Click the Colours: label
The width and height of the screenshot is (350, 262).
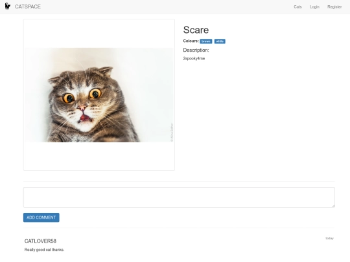pos(191,41)
